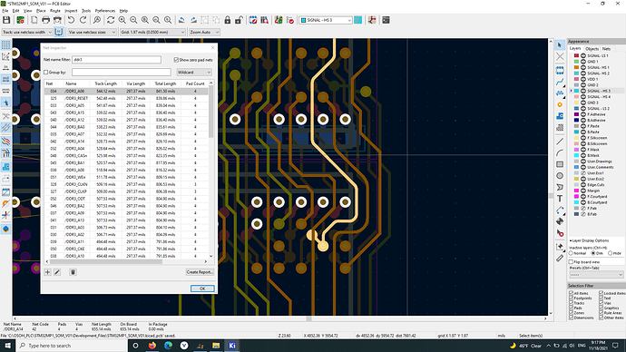Click the Zoom to Fit icon

pos(145,20)
